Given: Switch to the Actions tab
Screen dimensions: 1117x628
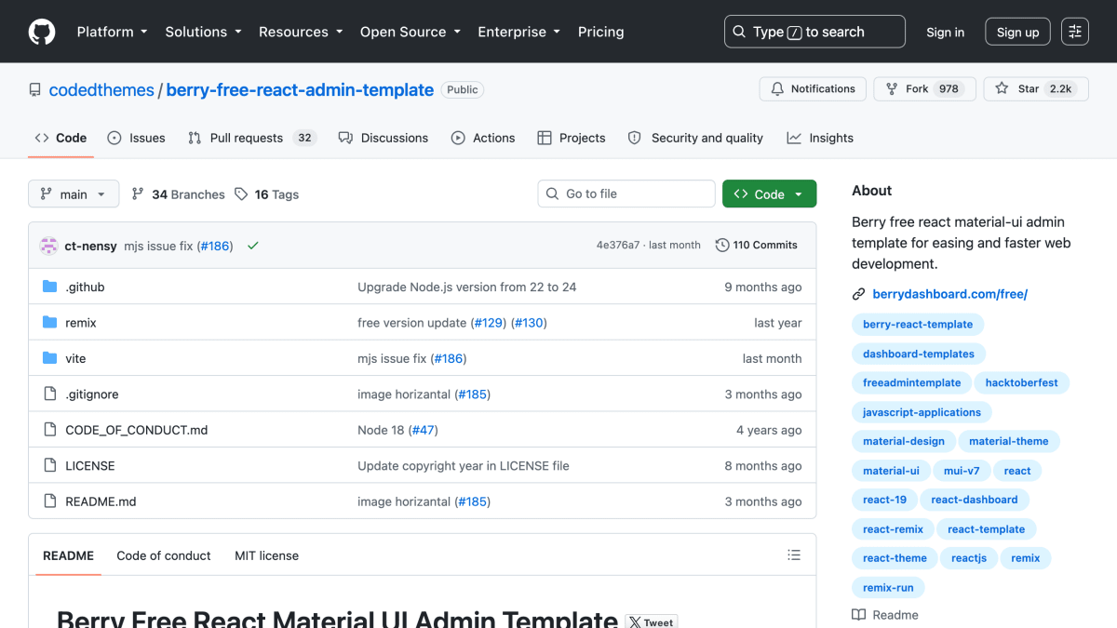Looking at the screenshot, I should (x=483, y=138).
